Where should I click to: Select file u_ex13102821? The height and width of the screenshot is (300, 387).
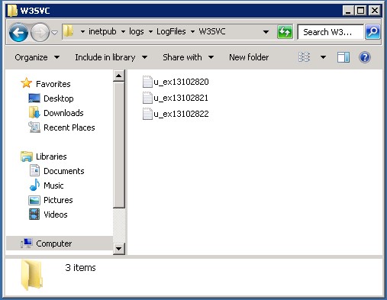pyautogui.click(x=181, y=98)
